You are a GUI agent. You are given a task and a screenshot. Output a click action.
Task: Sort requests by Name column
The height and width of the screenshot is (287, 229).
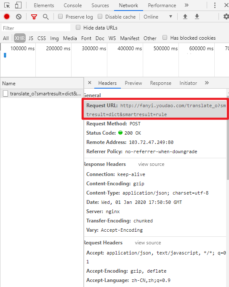point(42,84)
